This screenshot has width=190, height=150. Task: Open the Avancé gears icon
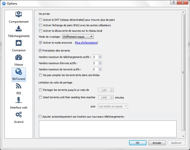(19, 114)
